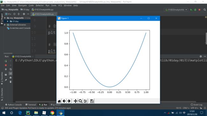
Task: Go forward to next plot view
Action: [x=69, y=101]
